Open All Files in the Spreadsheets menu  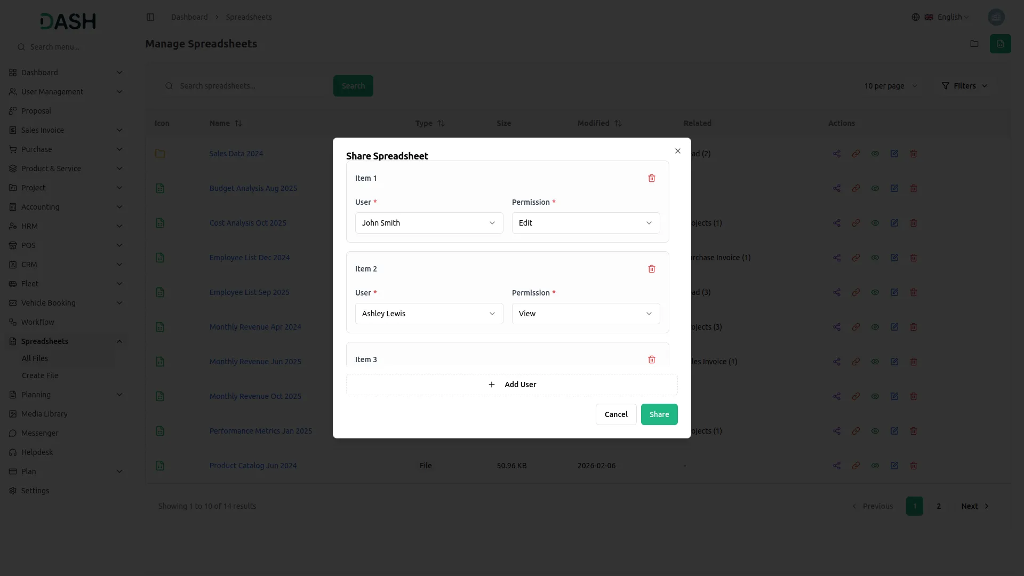pyautogui.click(x=35, y=358)
